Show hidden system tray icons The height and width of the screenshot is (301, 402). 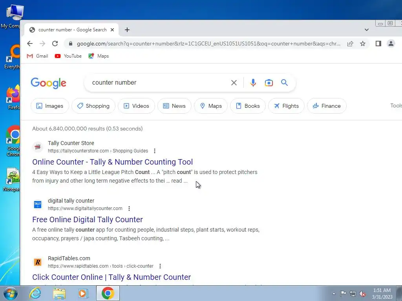pyautogui.click(x=334, y=294)
